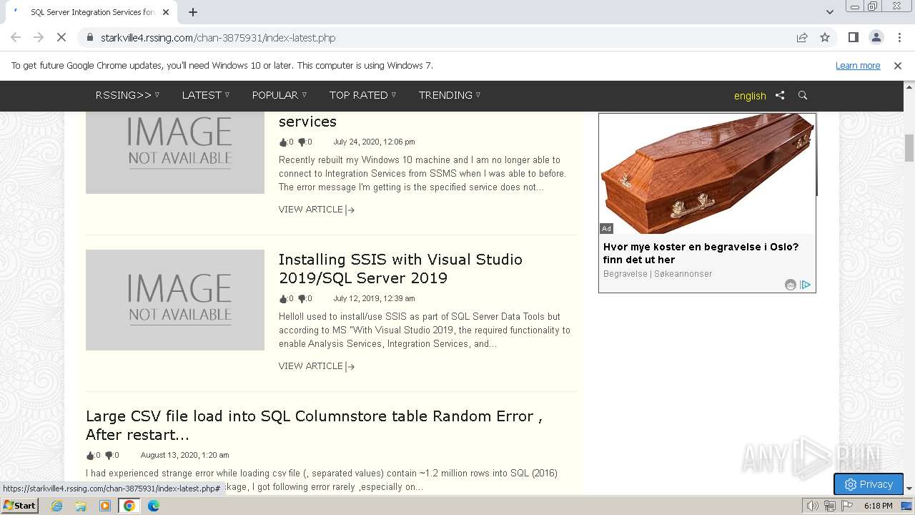915x515 pixels.
Task: Open Installing SSIS with Visual Studio 2019 title
Action: (400, 269)
